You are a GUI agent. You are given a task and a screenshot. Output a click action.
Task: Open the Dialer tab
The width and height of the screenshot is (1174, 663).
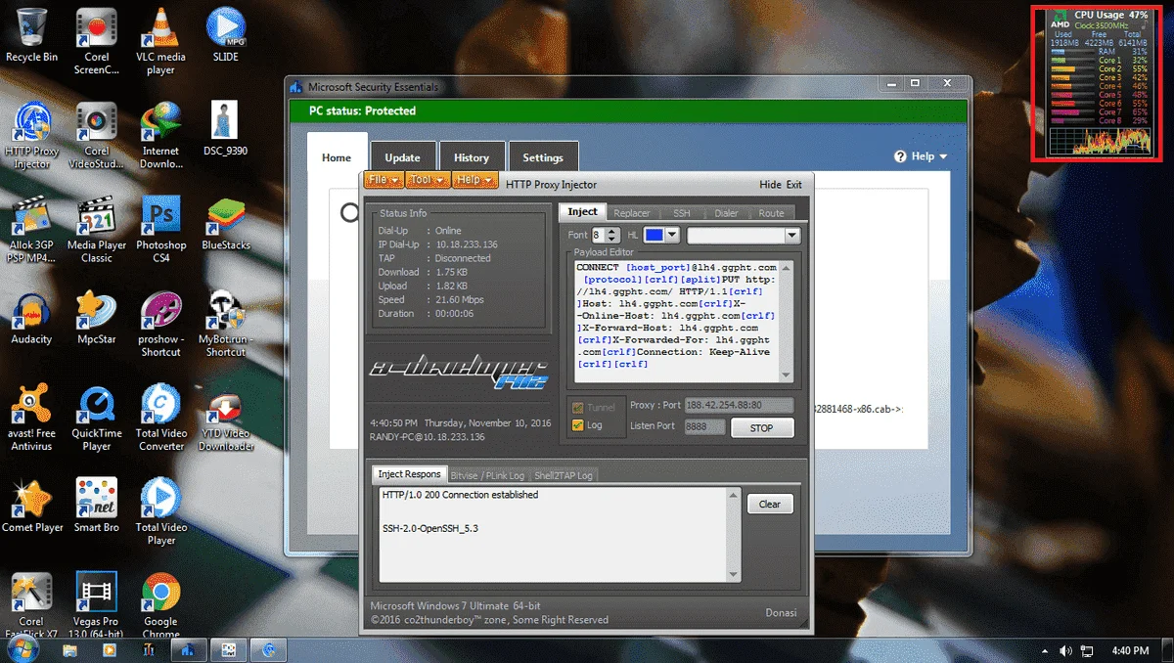point(726,212)
